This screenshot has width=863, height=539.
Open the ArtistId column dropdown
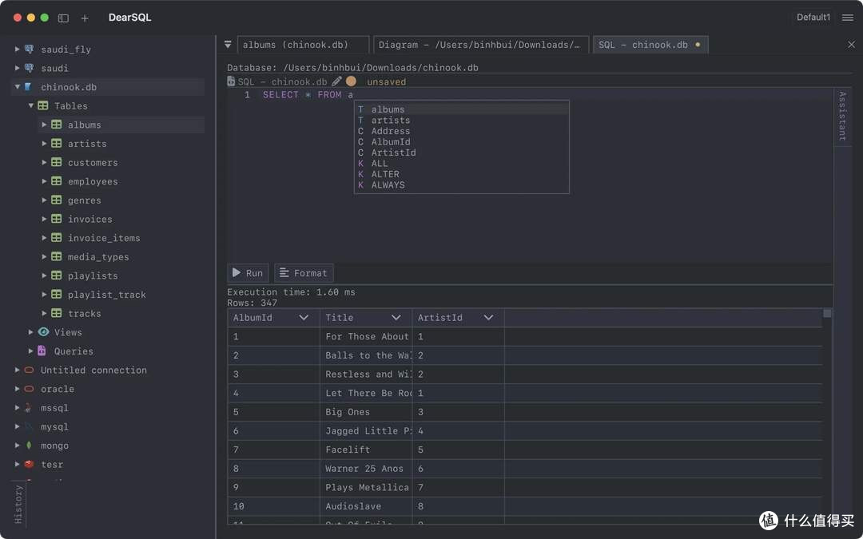pyautogui.click(x=488, y=317)
